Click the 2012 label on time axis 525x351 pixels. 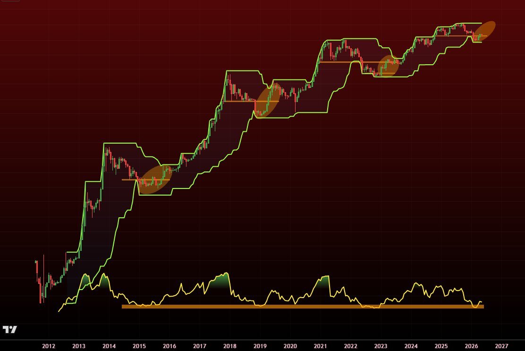pos(49,346)
